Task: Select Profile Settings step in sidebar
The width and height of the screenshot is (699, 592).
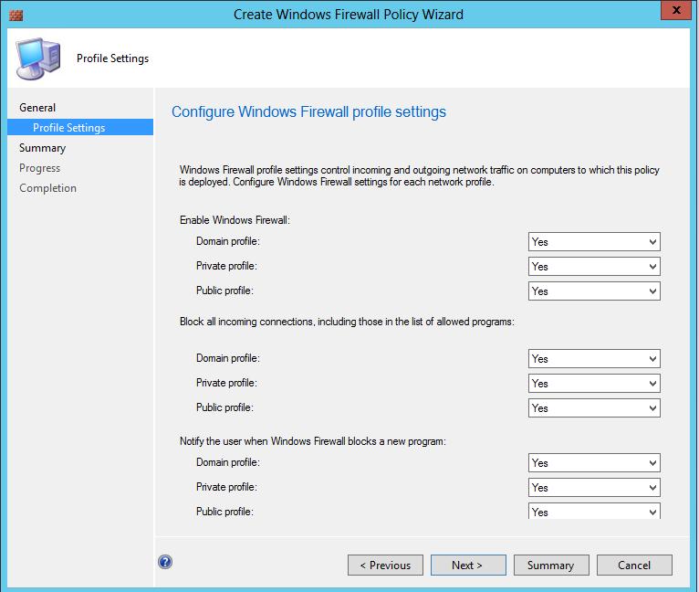Action: pos(80,127)
